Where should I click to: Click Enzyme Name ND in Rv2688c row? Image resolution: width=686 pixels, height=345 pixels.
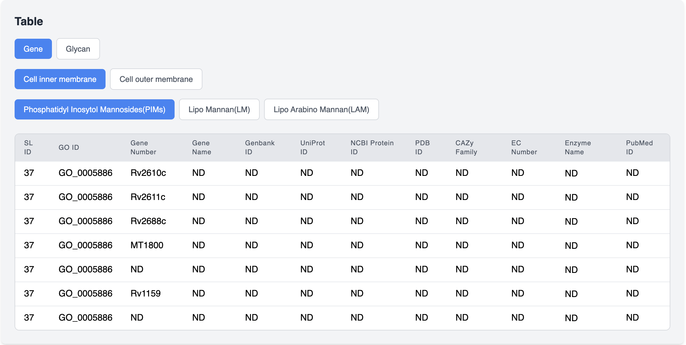coord(571,222)
